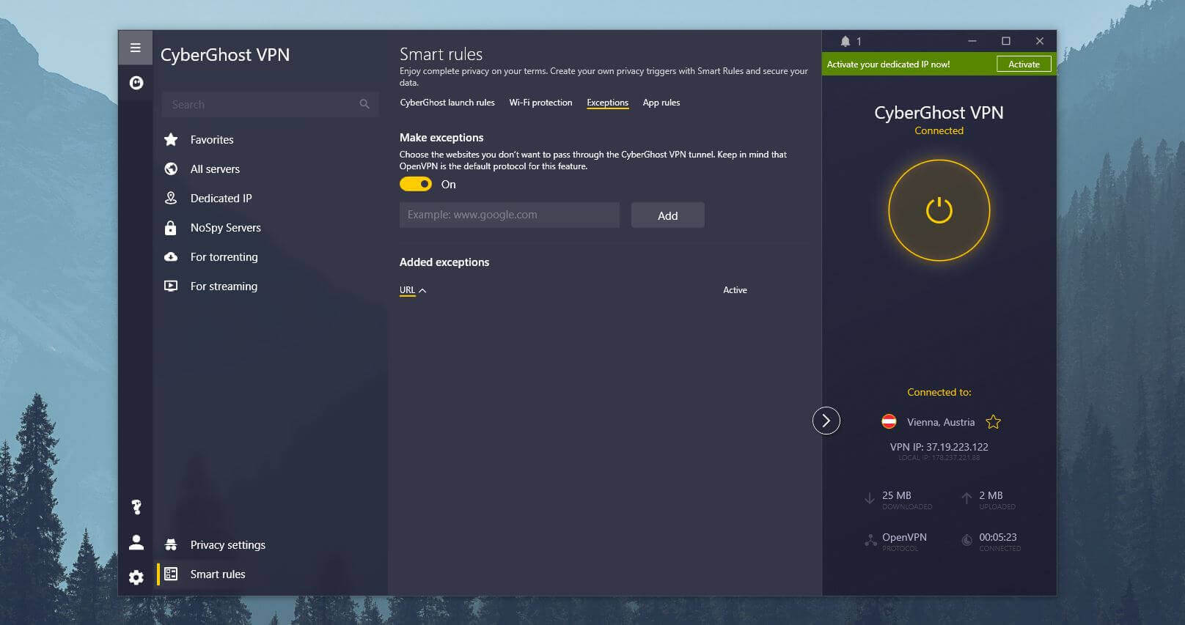1185x625 pixels.
Task: Click the Connected status text
Action: coord(939,130)
